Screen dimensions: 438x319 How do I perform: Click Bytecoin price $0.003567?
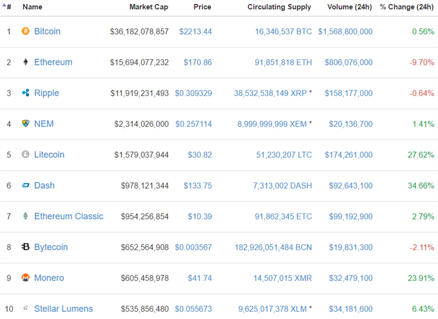click(193, 247)
